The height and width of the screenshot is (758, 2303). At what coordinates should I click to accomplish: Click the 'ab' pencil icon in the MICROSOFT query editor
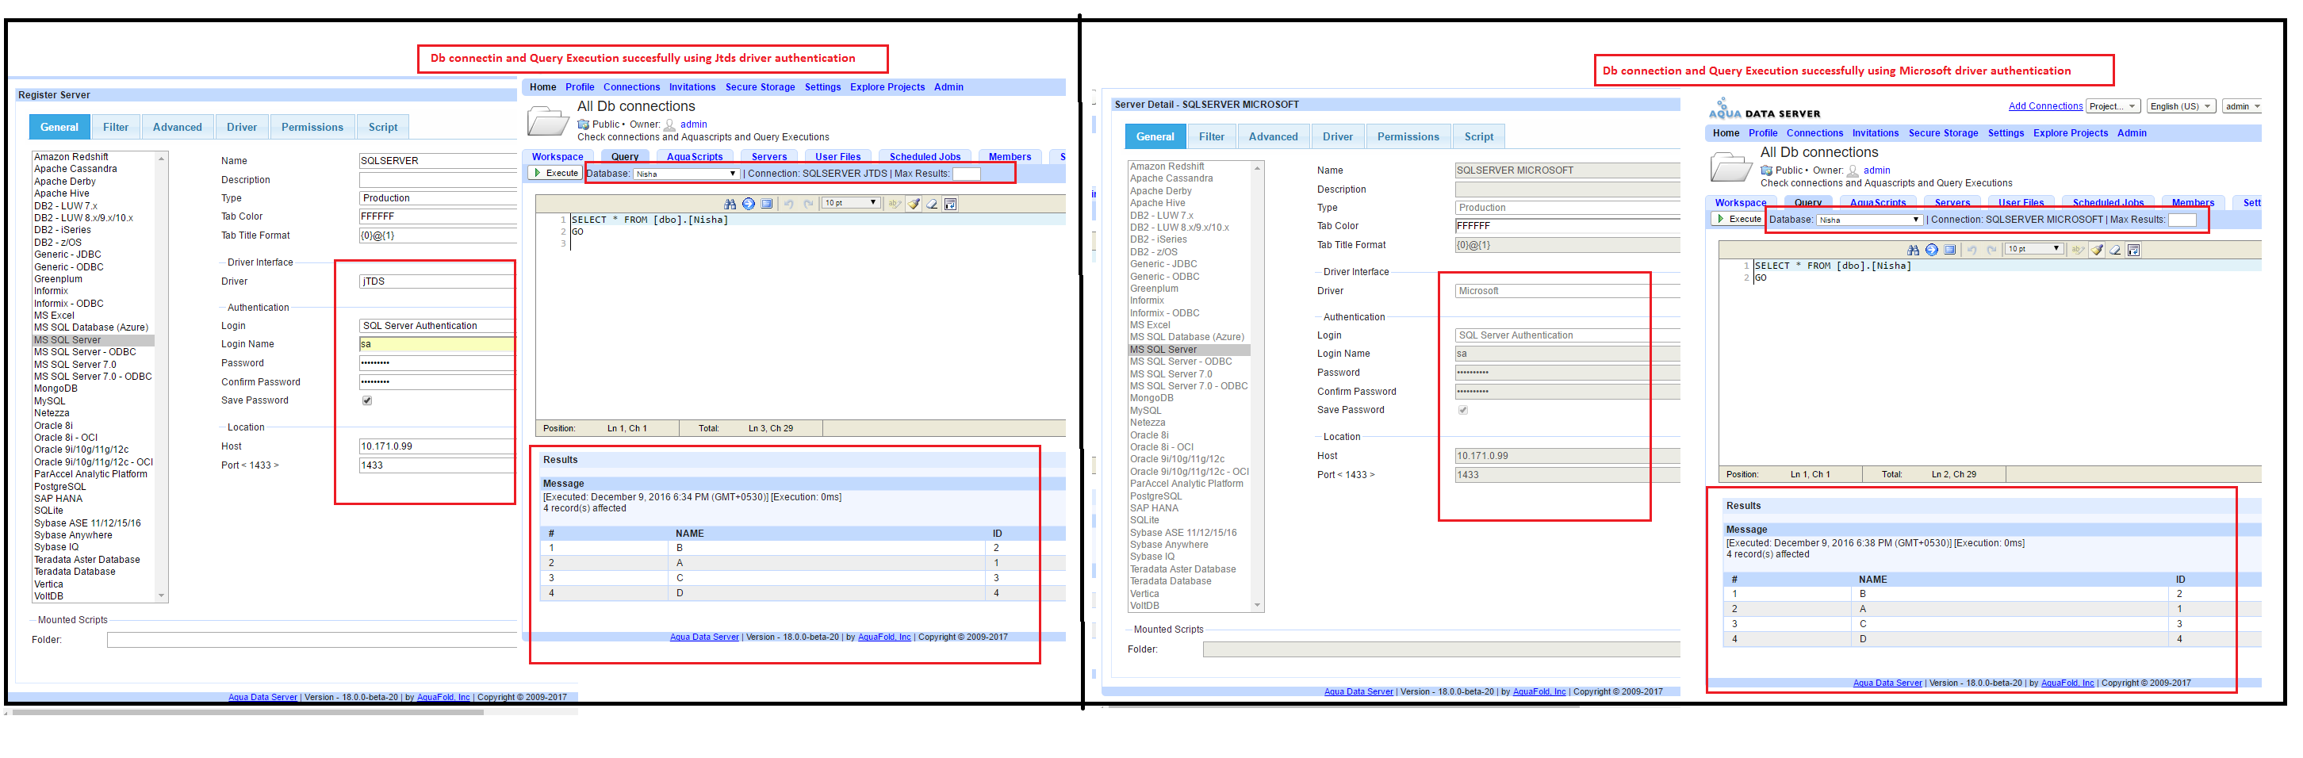[2078, 251]
